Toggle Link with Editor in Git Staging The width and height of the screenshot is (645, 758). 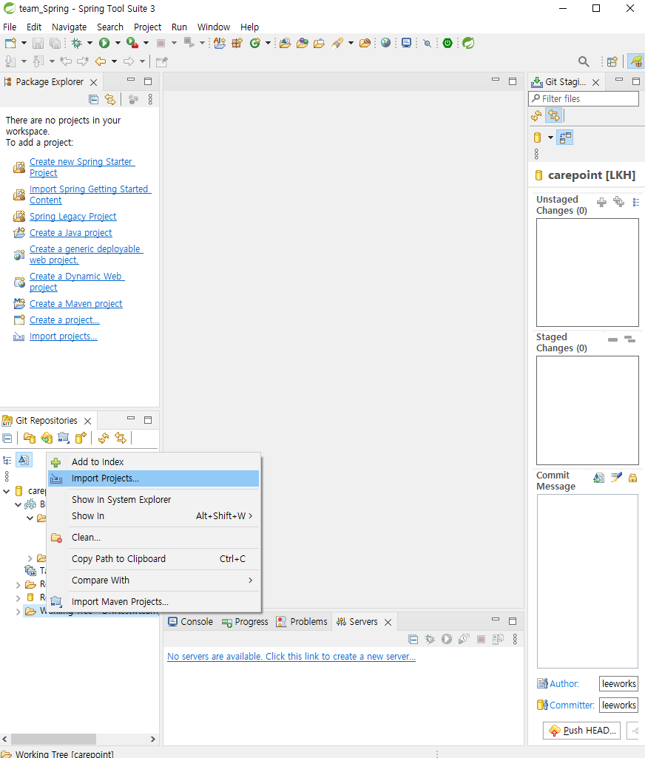click(x=553, y=115)
